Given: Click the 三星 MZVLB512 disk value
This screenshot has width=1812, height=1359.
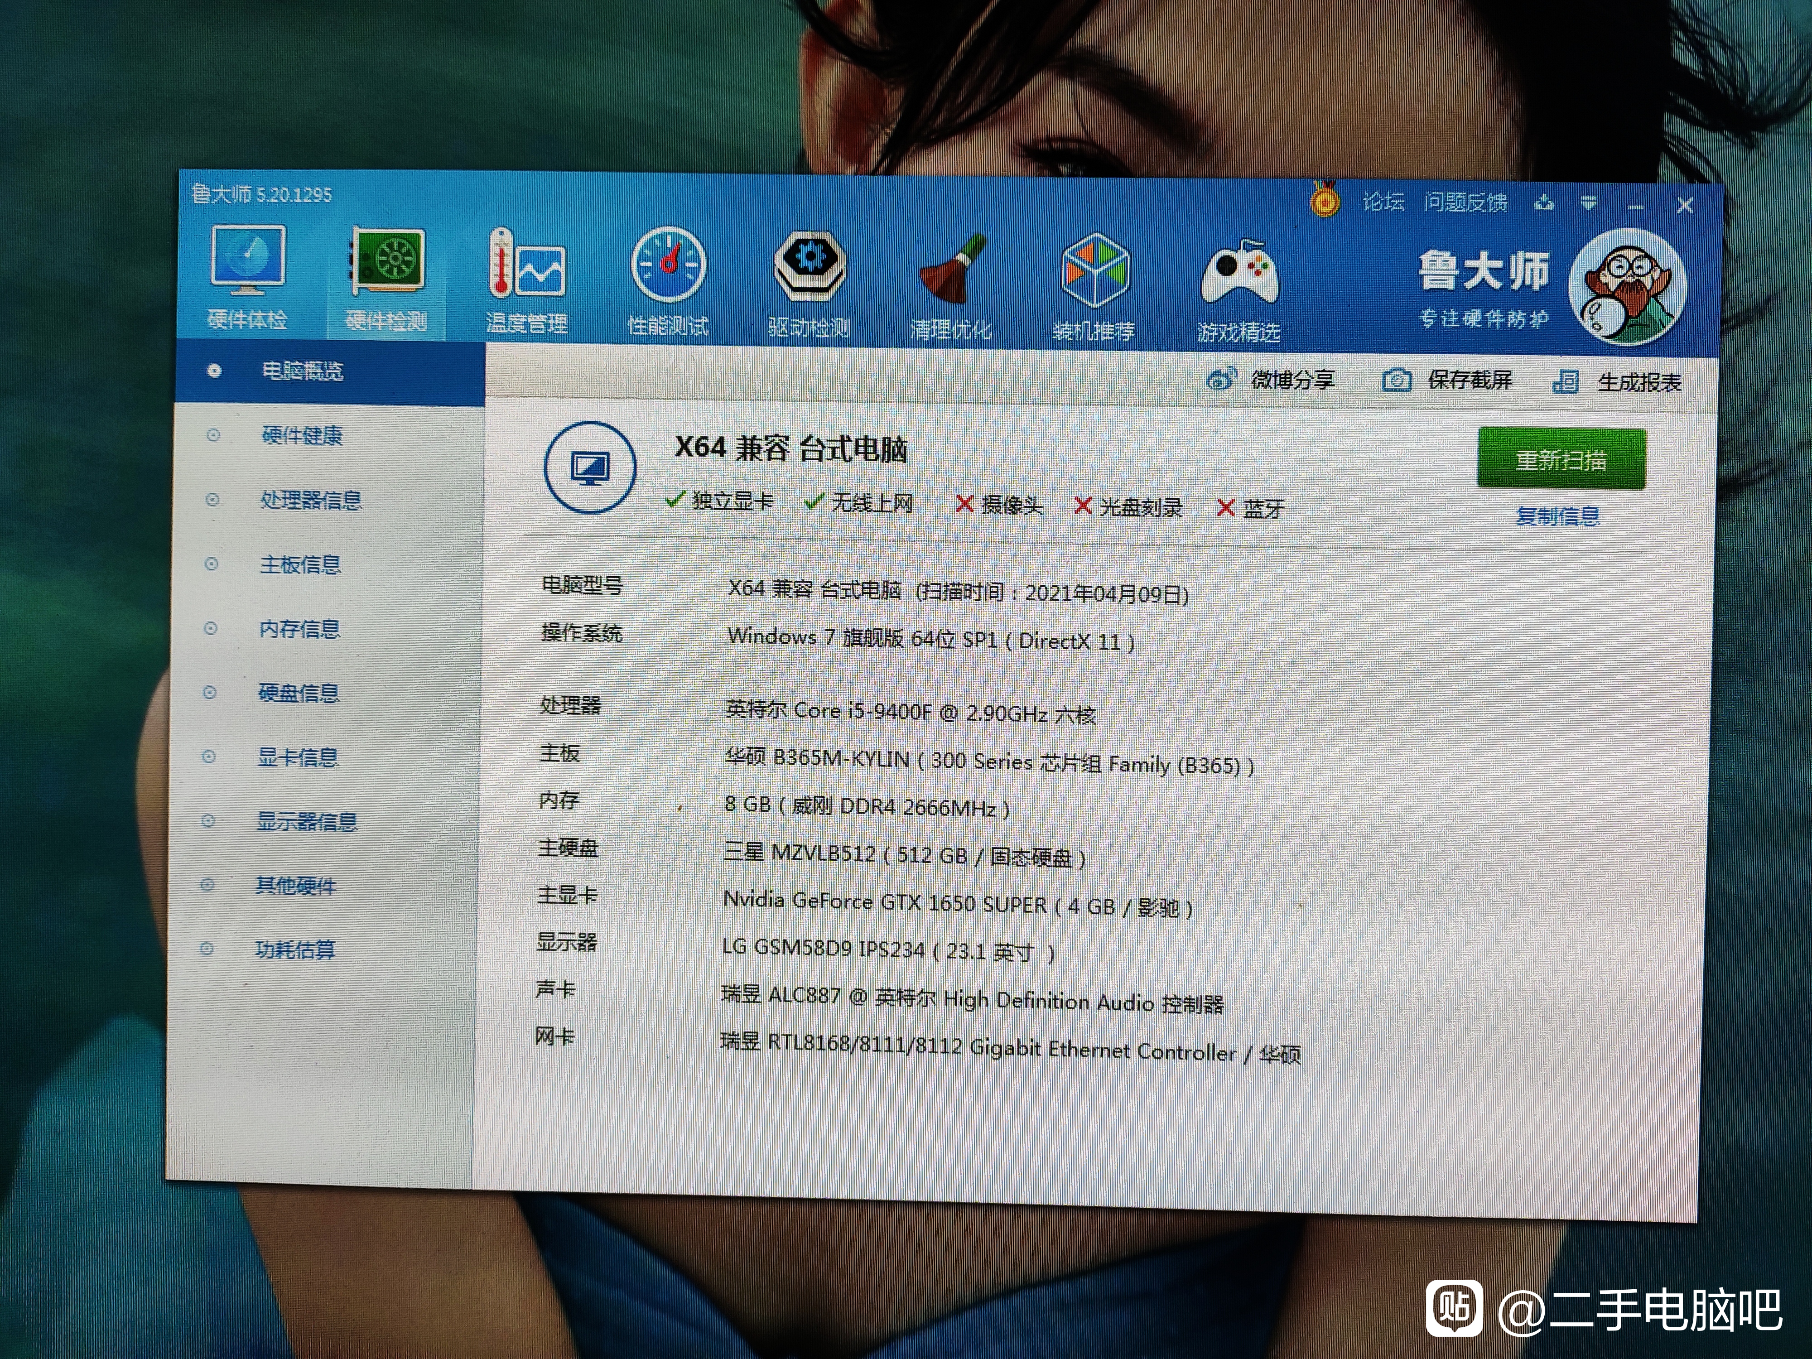Looking at the screenshot, I should coord(904,856).
